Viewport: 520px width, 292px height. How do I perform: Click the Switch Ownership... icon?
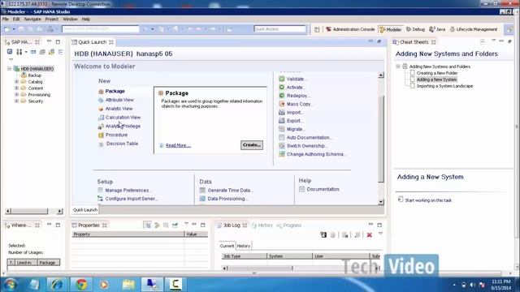(x=282, y=146)
